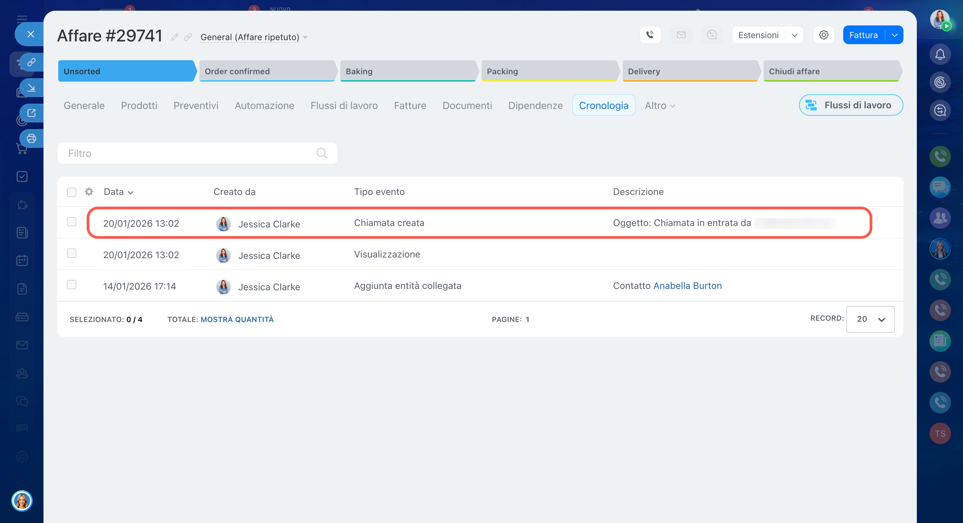Open the Anabella Burton contact link
Viewport: 963px width, 523px height.
coord(687,286)
